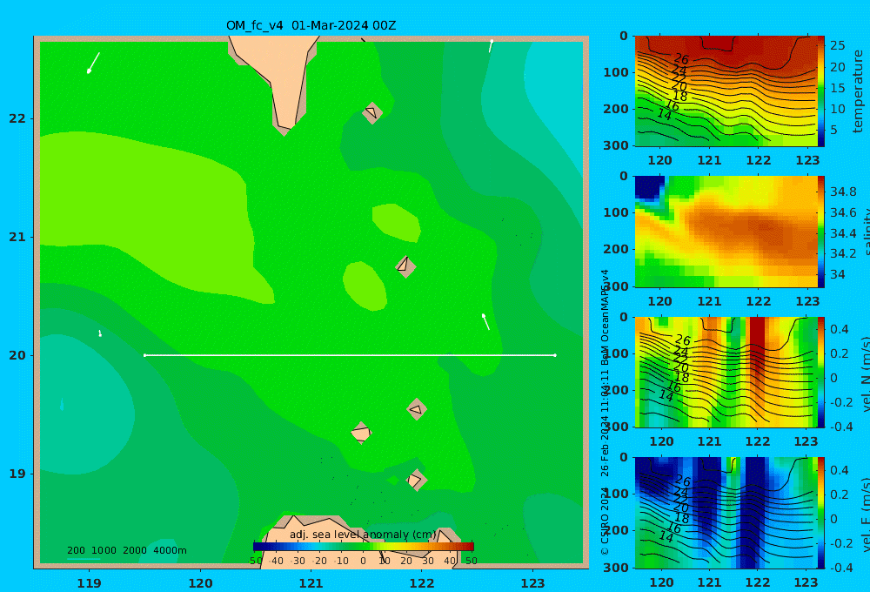Click latitude label 22 on the main map
The height and width of the screenshot is (592, 870).
click(17, 118)
